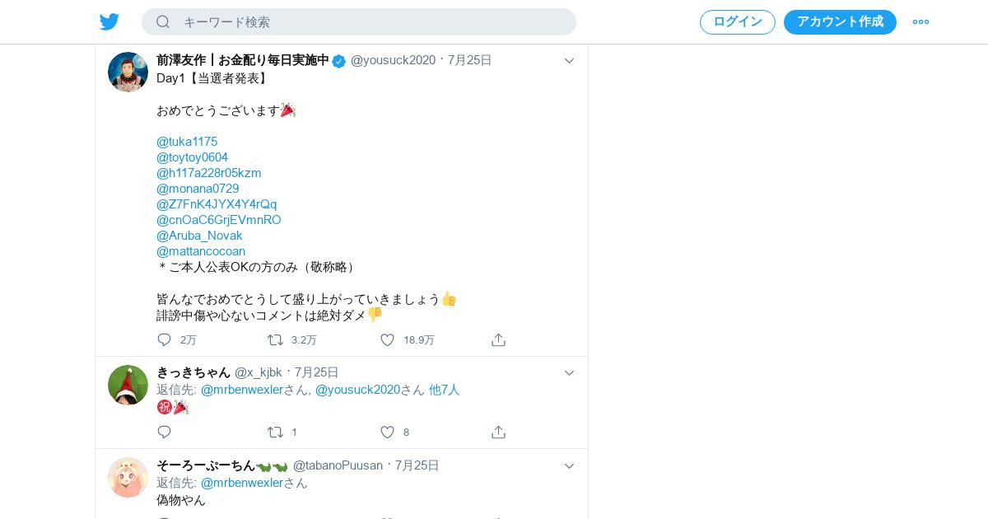This screenshot has height=519, width=988.
Task: Click the アカウント作成 button
Action: click(x=840, y=22)
